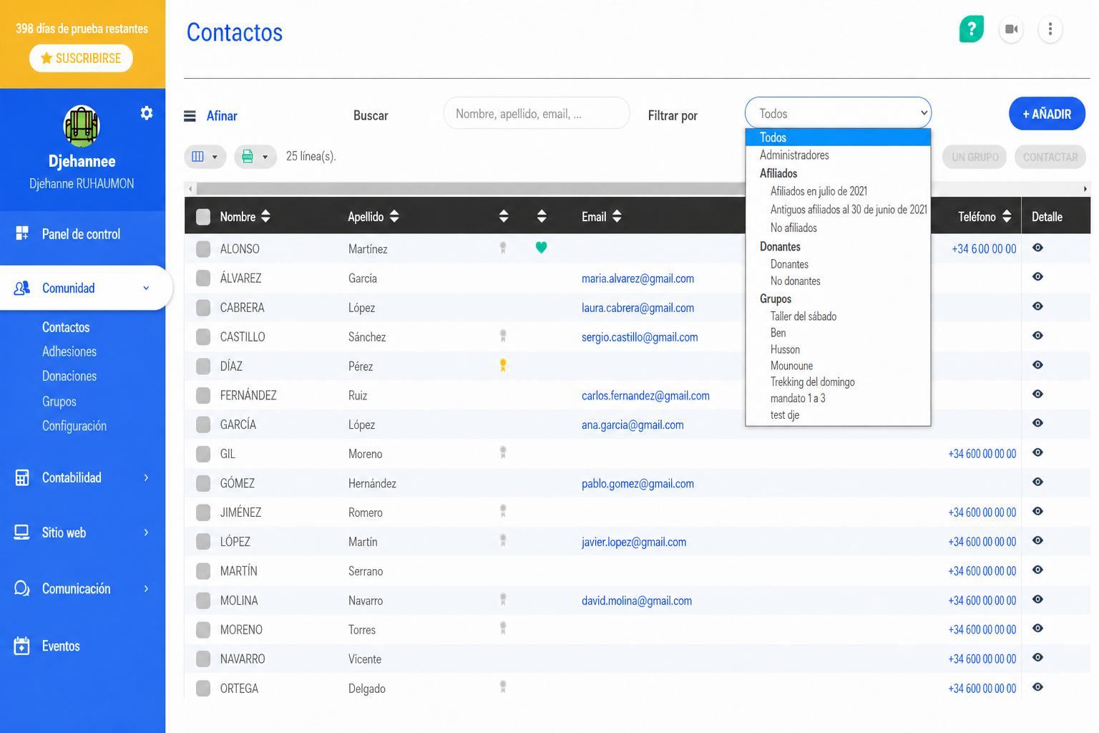Select the ÁLVAREZ row checkbox
The width and height of the screenshot is (1099, 733).
click(203, 278)
